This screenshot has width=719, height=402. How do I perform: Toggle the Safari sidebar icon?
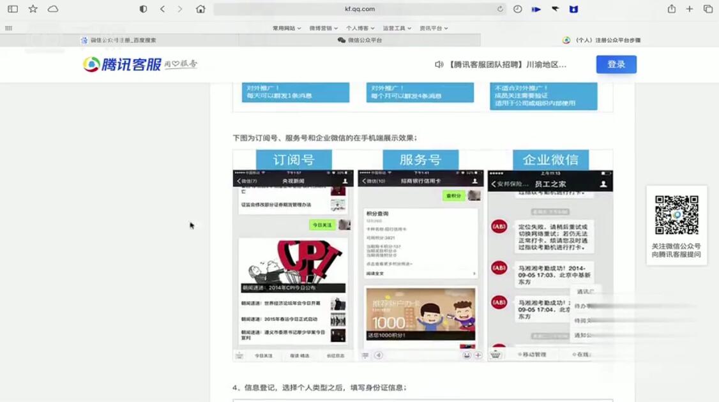coord(13,9)
